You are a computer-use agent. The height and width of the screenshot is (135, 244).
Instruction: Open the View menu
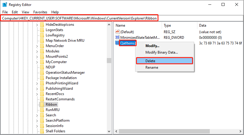(x=25, y=12)
